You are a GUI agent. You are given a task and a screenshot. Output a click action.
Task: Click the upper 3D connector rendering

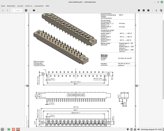click(x=69, y=29)
